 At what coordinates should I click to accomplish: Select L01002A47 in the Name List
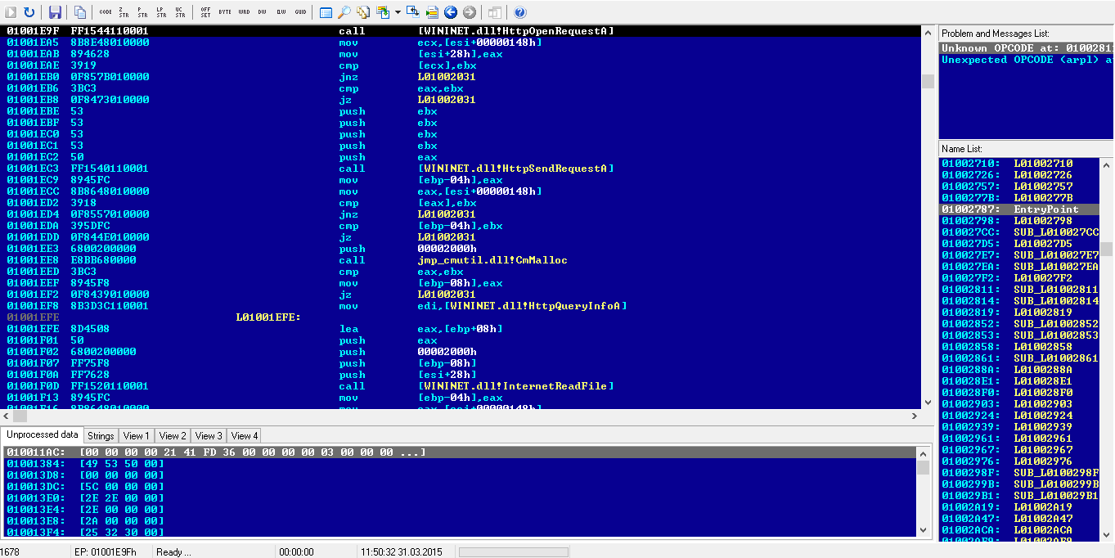tap(1018, 519)
